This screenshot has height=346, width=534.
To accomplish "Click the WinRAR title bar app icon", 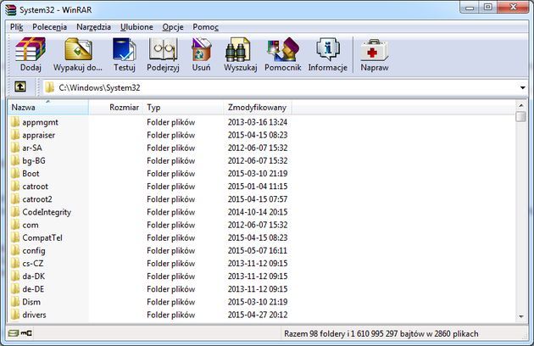I will (x=10, y=10).
